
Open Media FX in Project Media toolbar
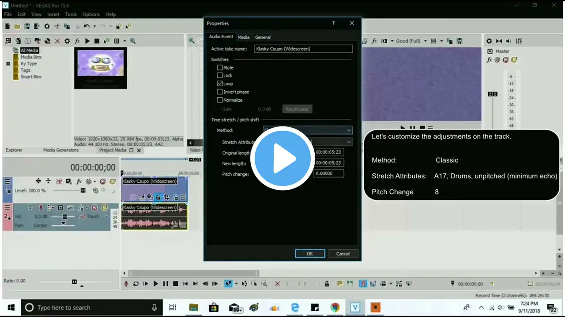click(77, 41)
